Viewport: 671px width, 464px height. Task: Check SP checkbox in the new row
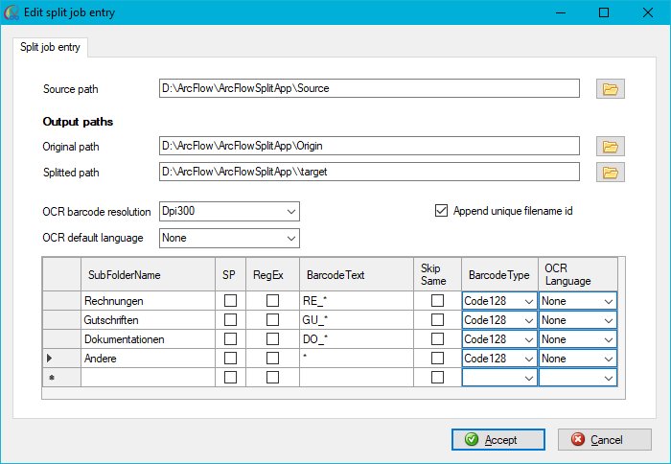coord(230,377)
